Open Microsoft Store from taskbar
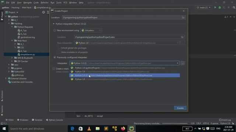 pyautogui.click(x=81, y=129)
